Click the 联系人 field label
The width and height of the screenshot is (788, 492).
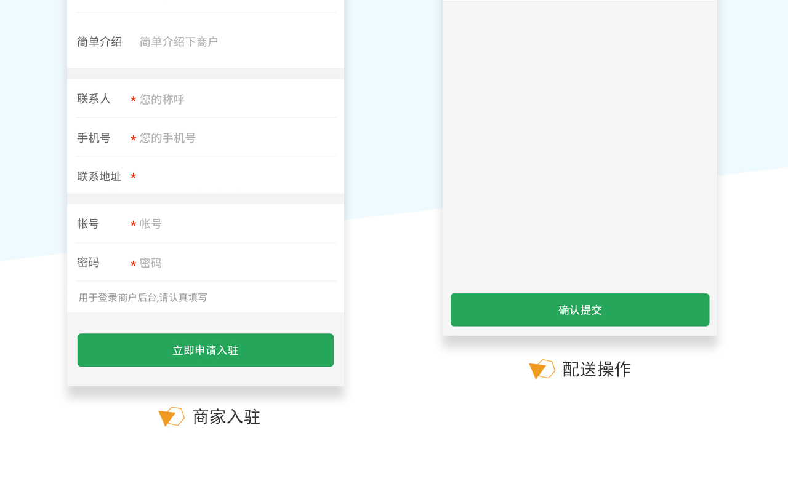tap(94, 98)
